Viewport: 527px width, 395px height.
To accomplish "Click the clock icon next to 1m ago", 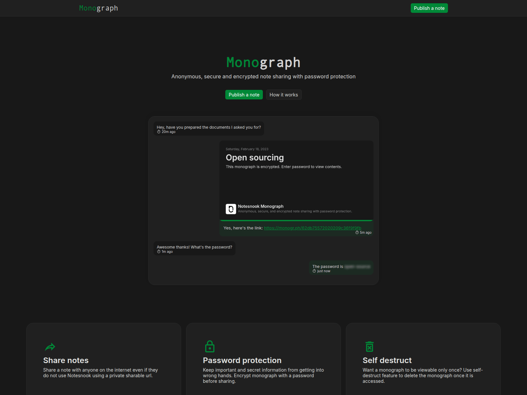I will (x=159, y=252).
